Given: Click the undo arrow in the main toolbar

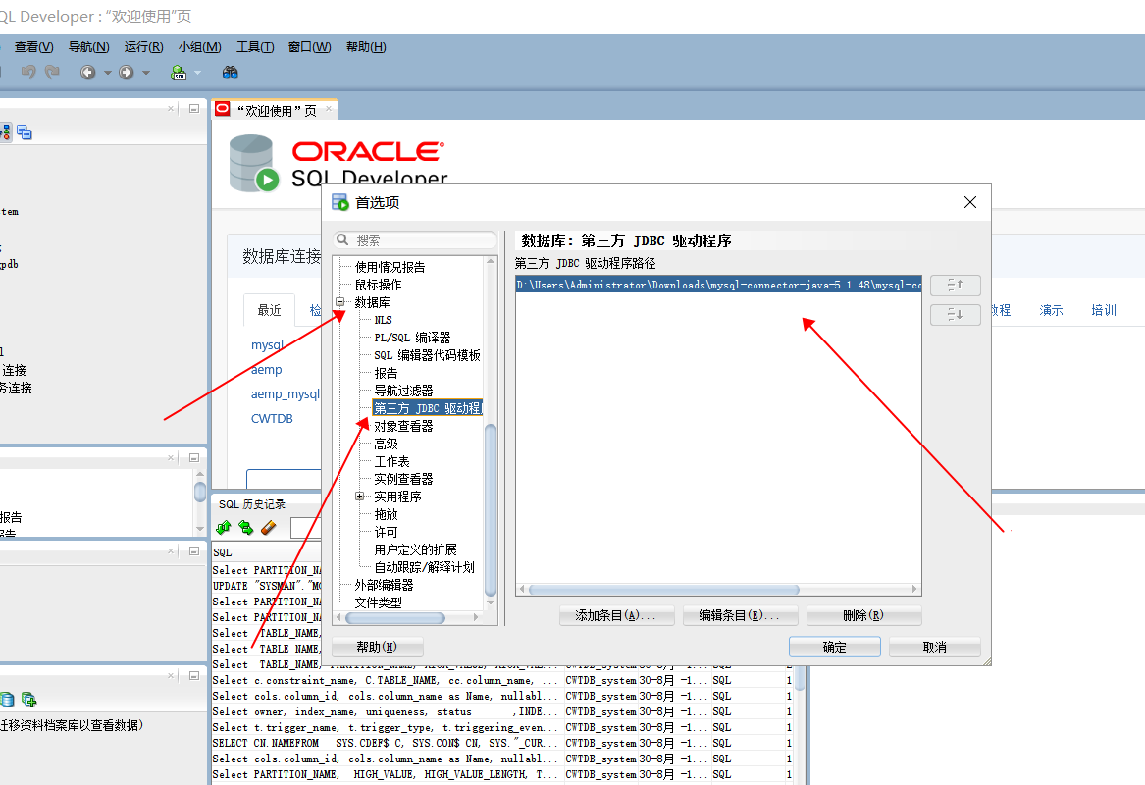Looking at the screenshot, I should (x=28, y=72).
